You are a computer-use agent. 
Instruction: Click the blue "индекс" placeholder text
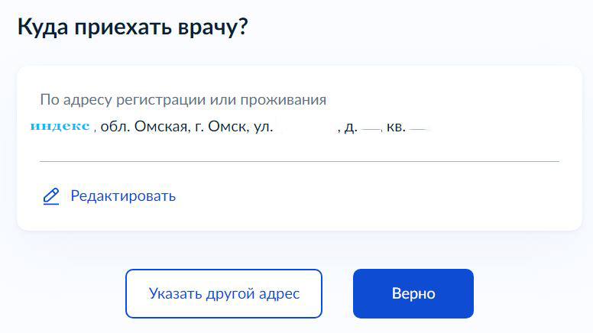60,126
